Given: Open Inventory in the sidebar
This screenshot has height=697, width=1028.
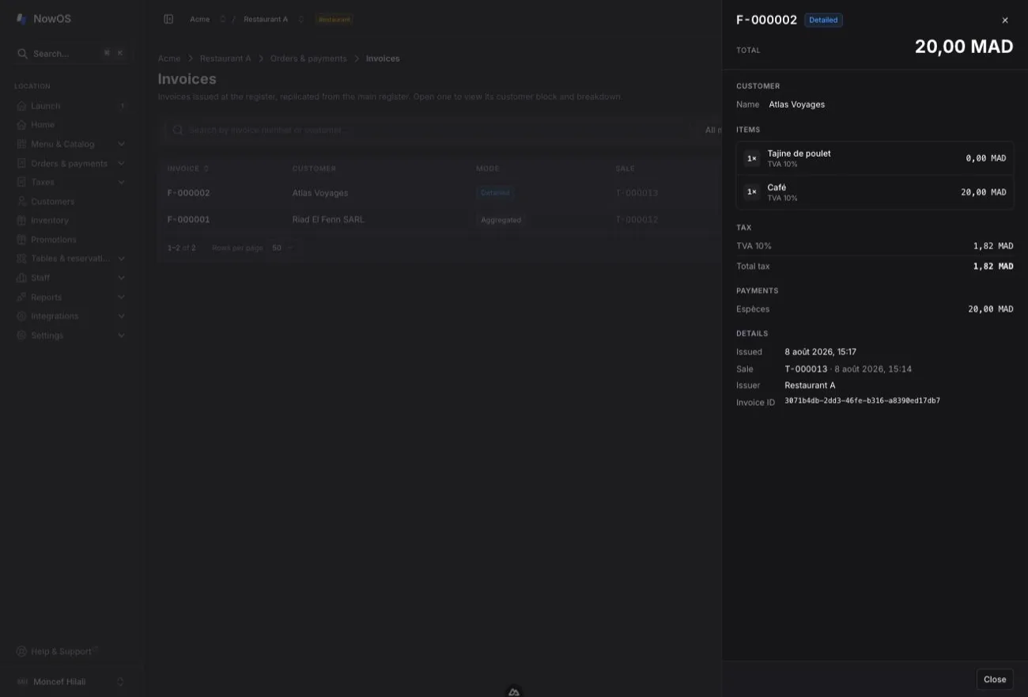Looking at the screenshot, I should [x=70, y=221].
